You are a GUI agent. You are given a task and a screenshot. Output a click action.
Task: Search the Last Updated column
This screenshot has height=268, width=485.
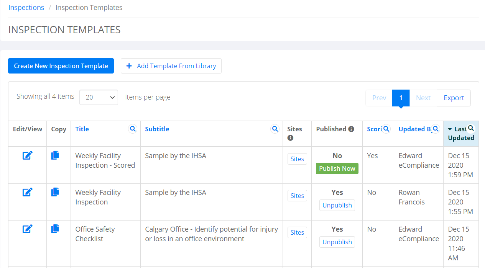click(471, 128)
